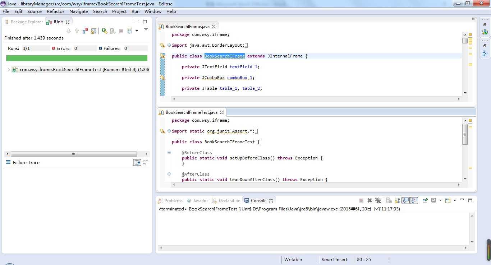Screen dimensions: 491x265
Task: Toggle Show Failures Only in JUnit view
Action: pyautogui.click(x=85, y=31)
